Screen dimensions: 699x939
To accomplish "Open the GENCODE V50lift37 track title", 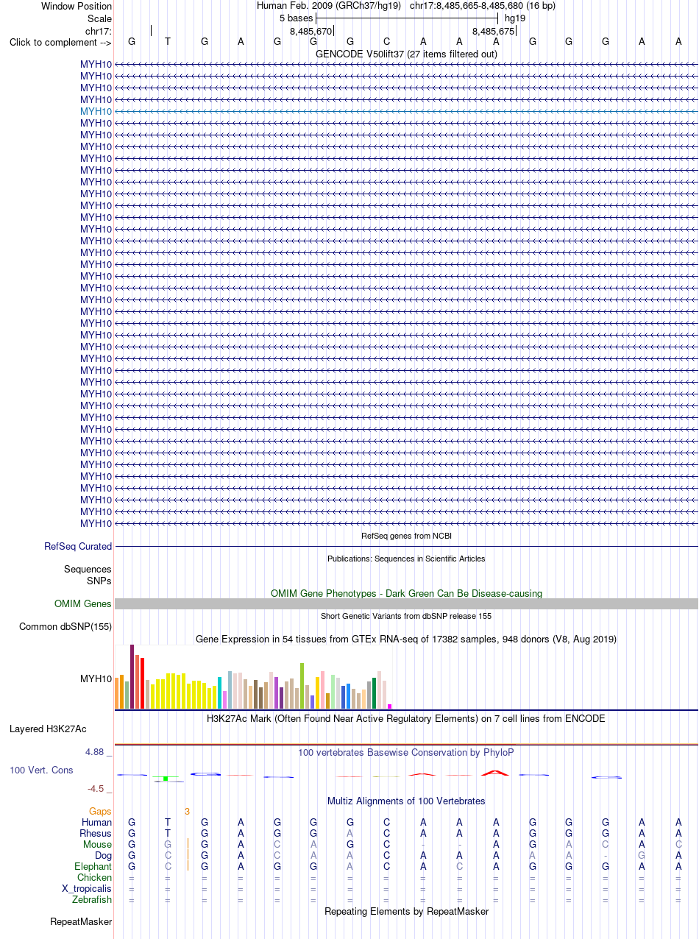I will (x=406, y=54).
